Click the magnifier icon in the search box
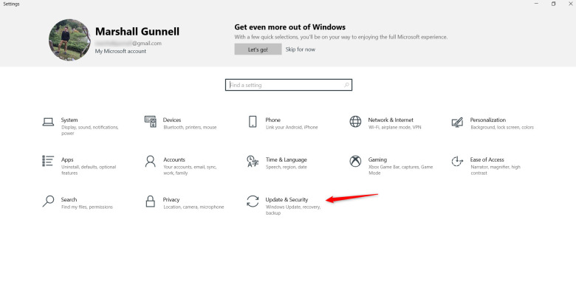The width and height of the screenshot is (576, 307). click(x=346, y=85)
